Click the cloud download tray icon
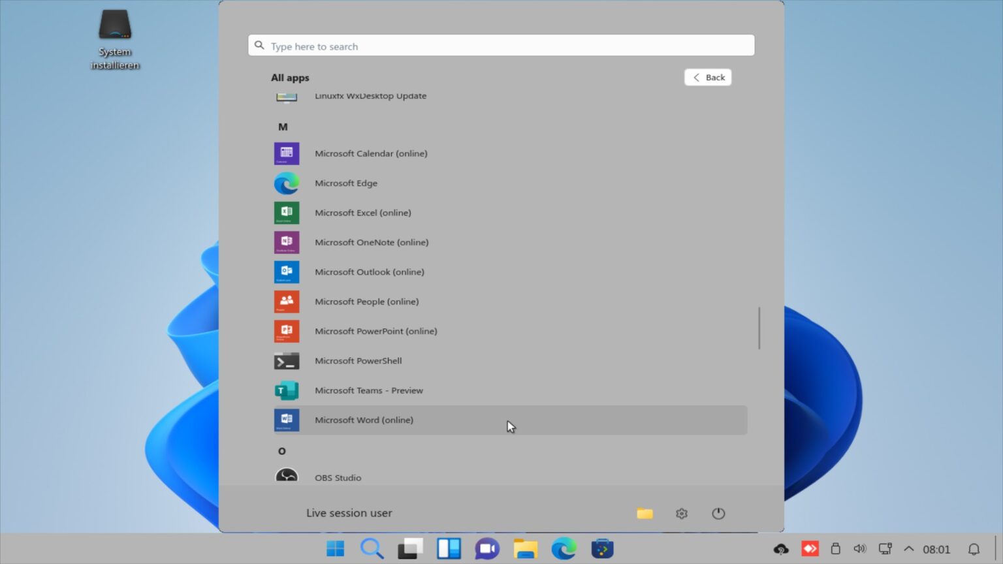 (x=781, y=549)
